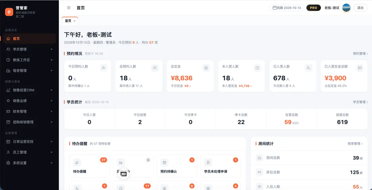Screen dimensions: 372x190
Task: Expand the 学员管理 sidebar arrow
Action: (x=52, y=49)
